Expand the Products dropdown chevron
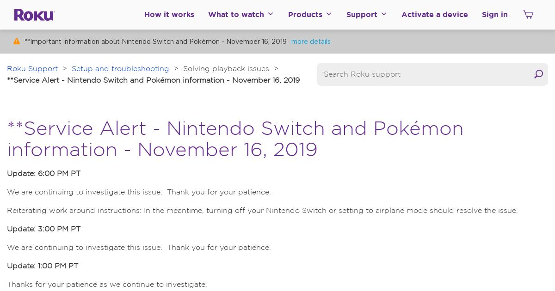This screenshot has width=555, height=291. [x=329, y=14]
